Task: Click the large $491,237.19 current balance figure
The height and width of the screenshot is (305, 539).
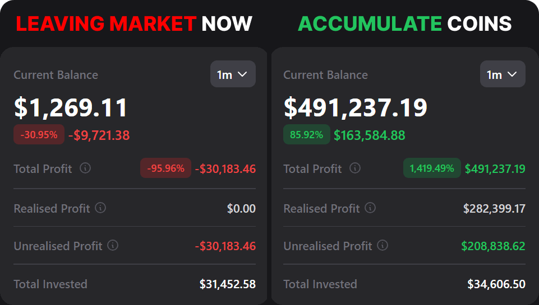Action: click(356, 108)
